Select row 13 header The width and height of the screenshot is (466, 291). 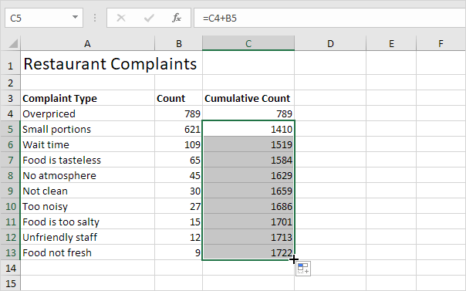tap(10, 252)
